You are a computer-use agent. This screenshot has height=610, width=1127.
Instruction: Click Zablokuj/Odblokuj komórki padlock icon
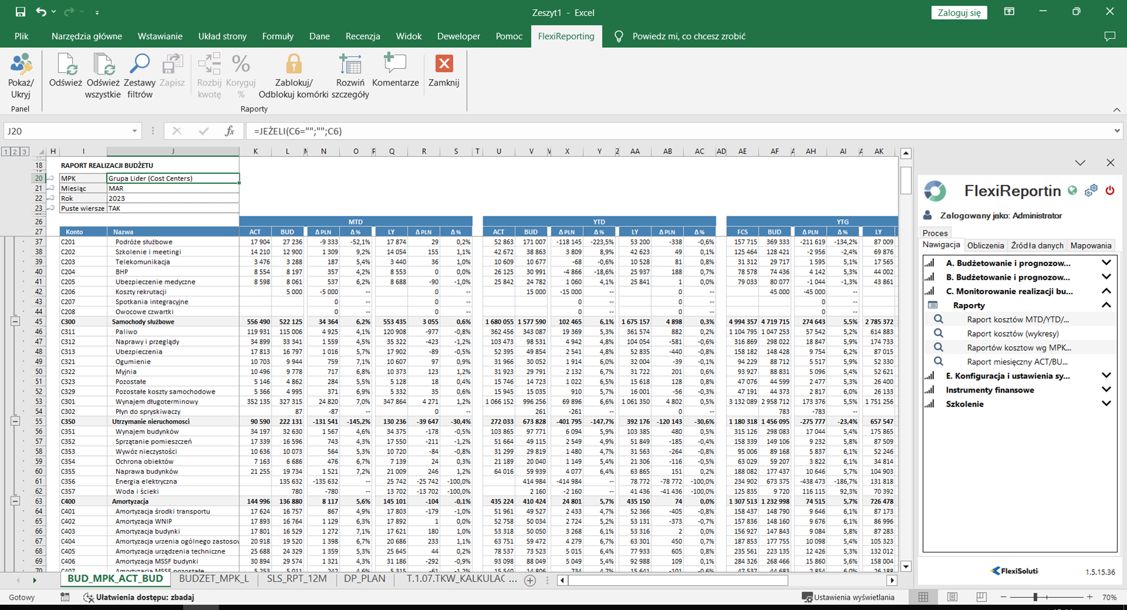294,65
